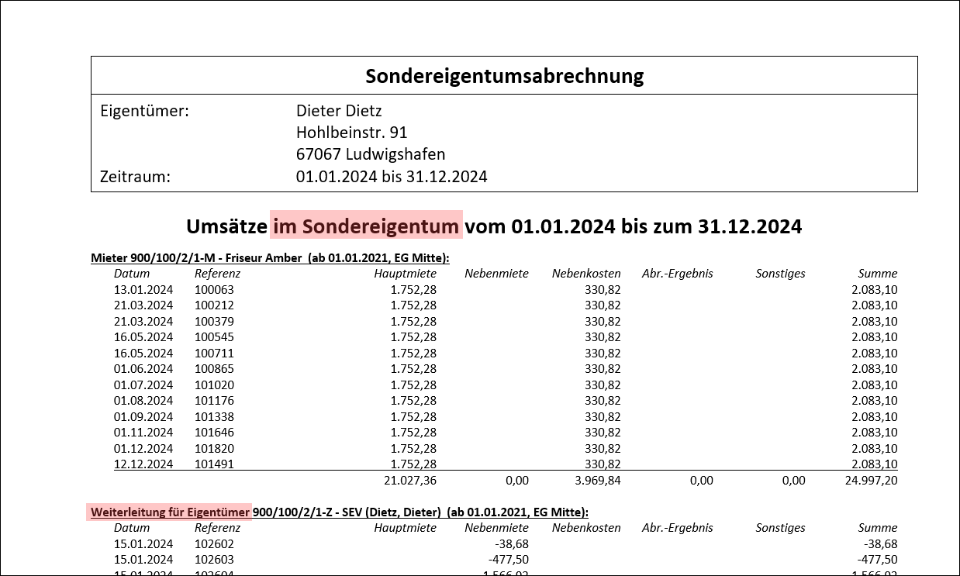Click 67067 Ludwigshafen text
This screenshot has width=960, height=576.
[x=371, y=154]
